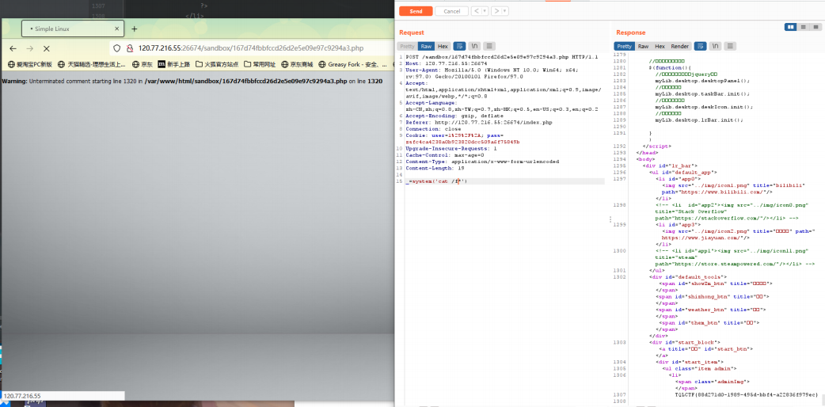Click the request body payload line
Viewport: 825px width, 407px height.
436,181
